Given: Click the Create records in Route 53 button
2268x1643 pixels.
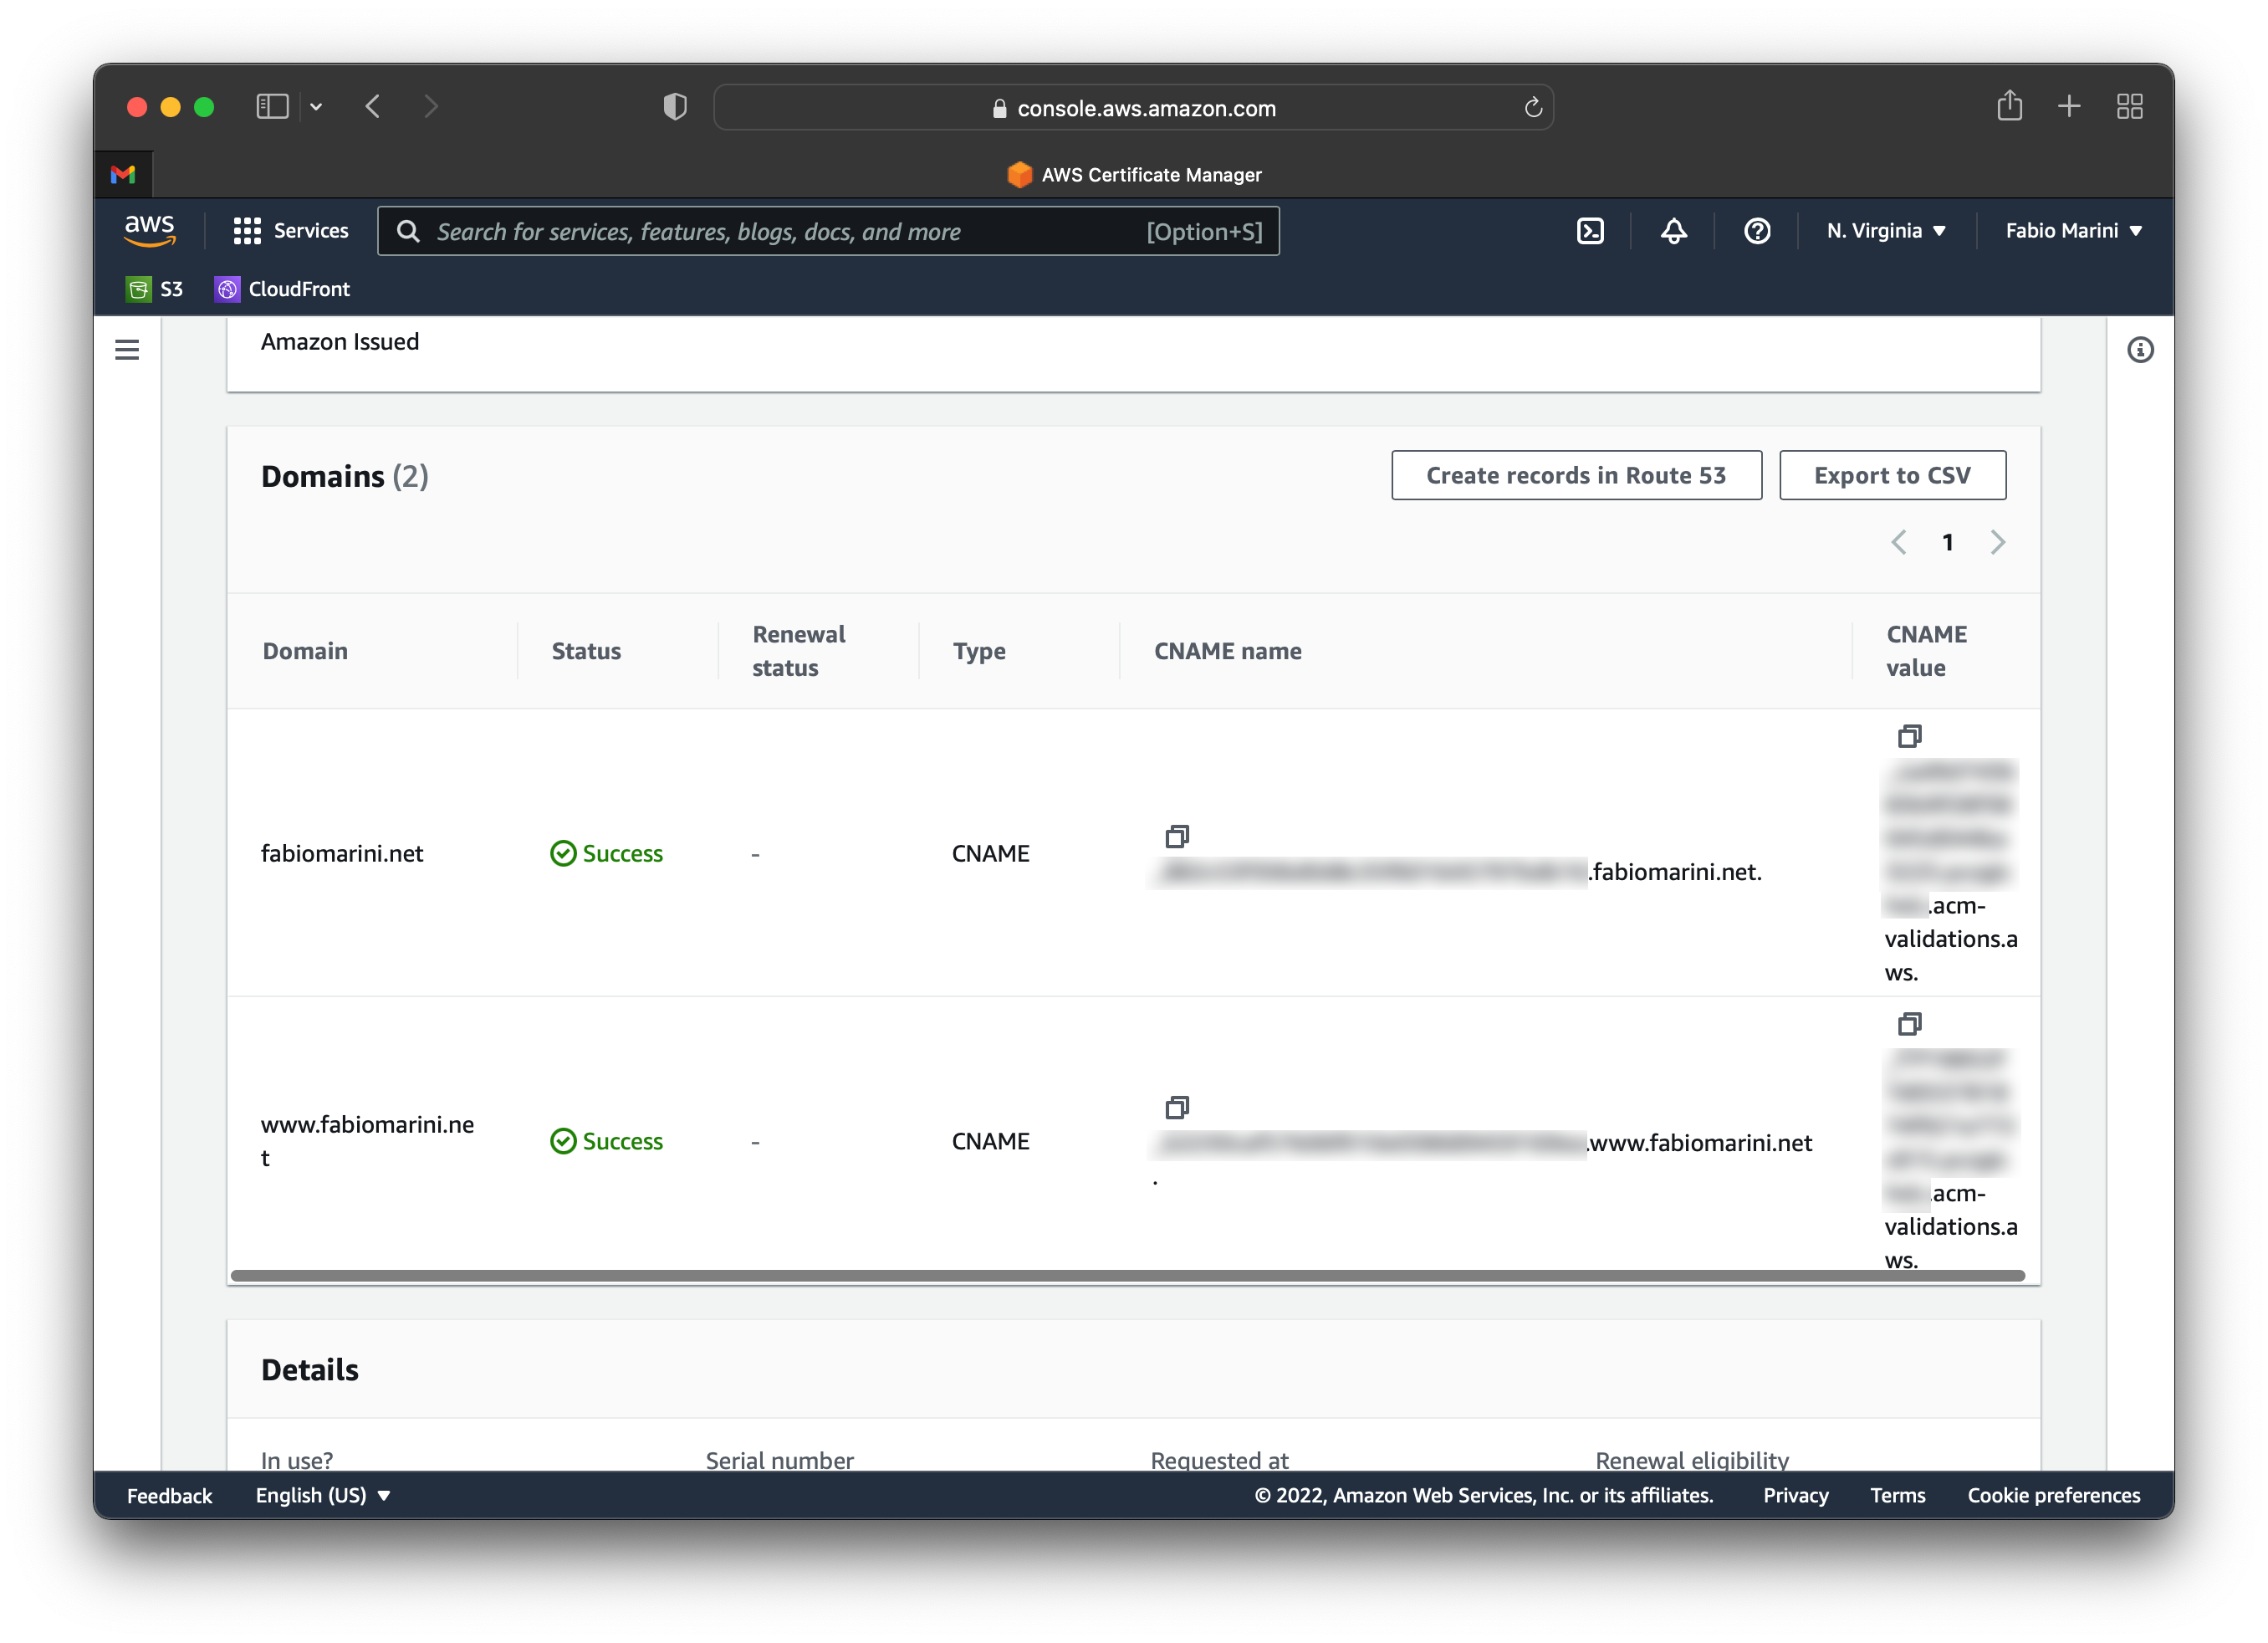Looking at the screenshot, I should click(x=1574, y=475).
